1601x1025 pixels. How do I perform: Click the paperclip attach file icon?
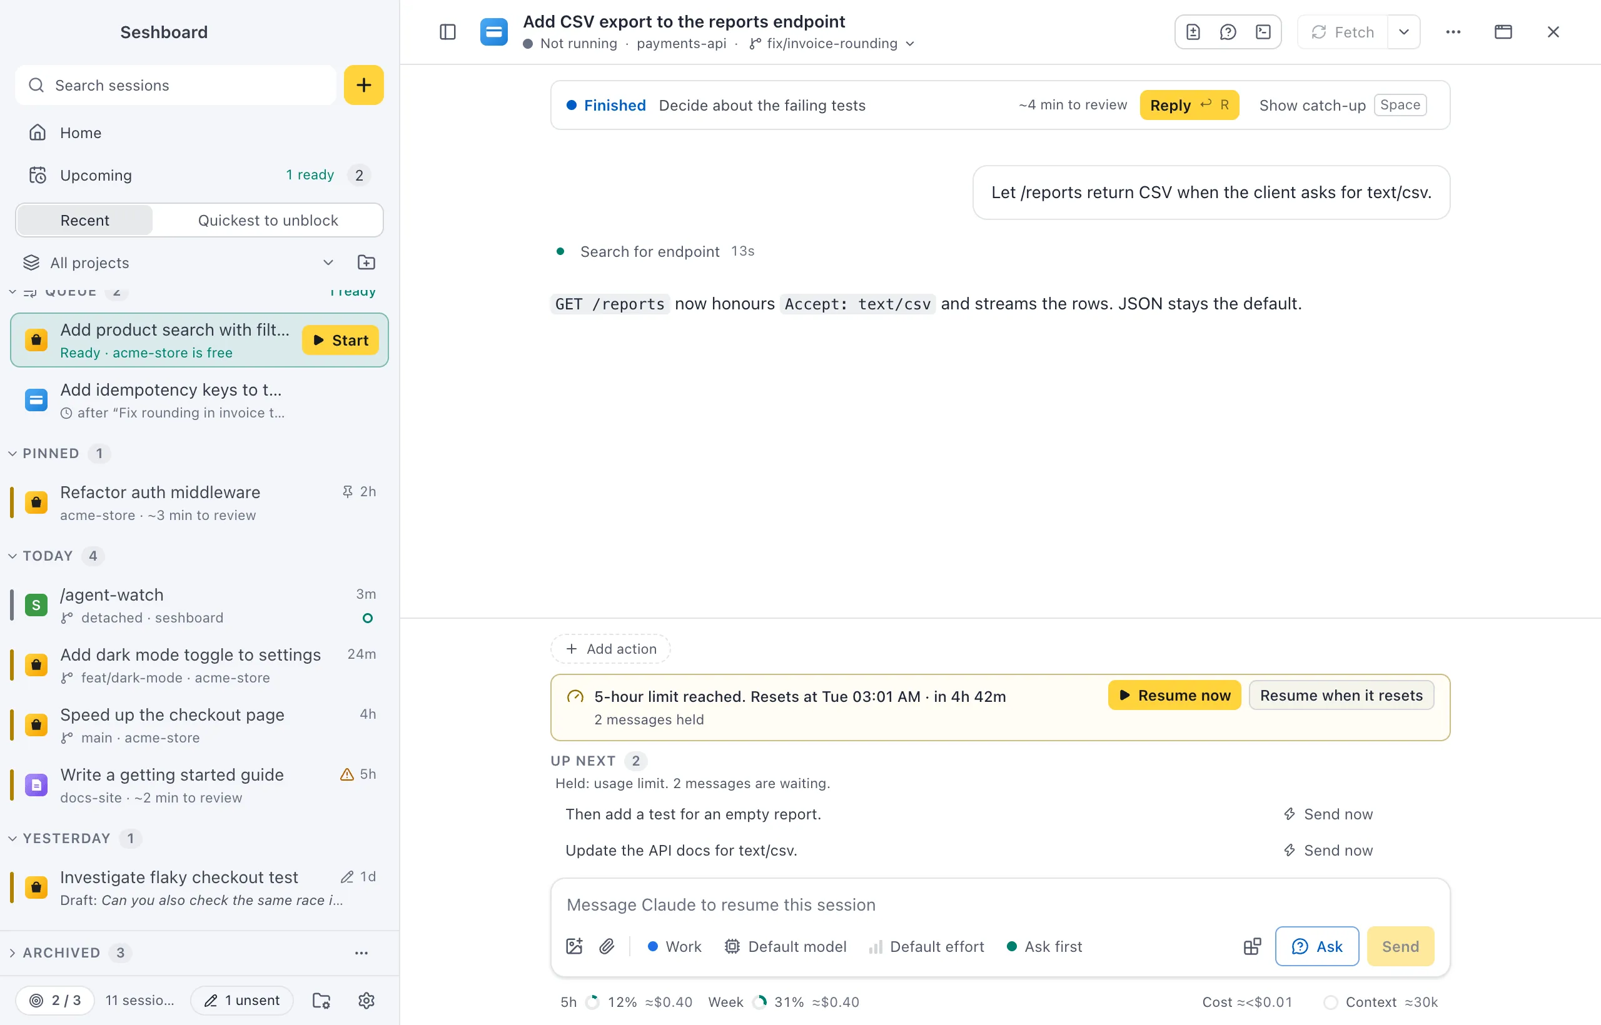606,946
